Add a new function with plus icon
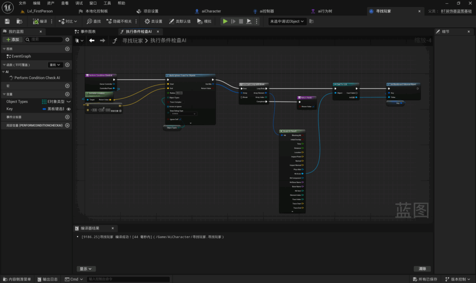Screen dimensions: 476x283 pyautogui.click(x=67, y=65)
